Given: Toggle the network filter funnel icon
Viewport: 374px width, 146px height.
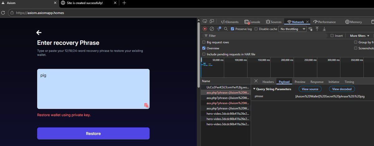Looking at the screenshot, I should pyautogui.click(x=219, y=29).
